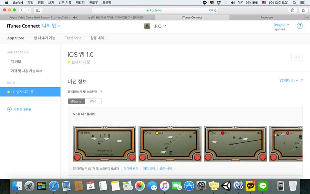
Task: Select the iTunes Connect tab
Action: point(192,17)
